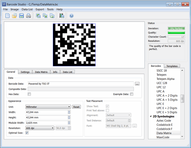Click the Print Text above checkbox
191x148 pixels.
[x=107, y=110]
